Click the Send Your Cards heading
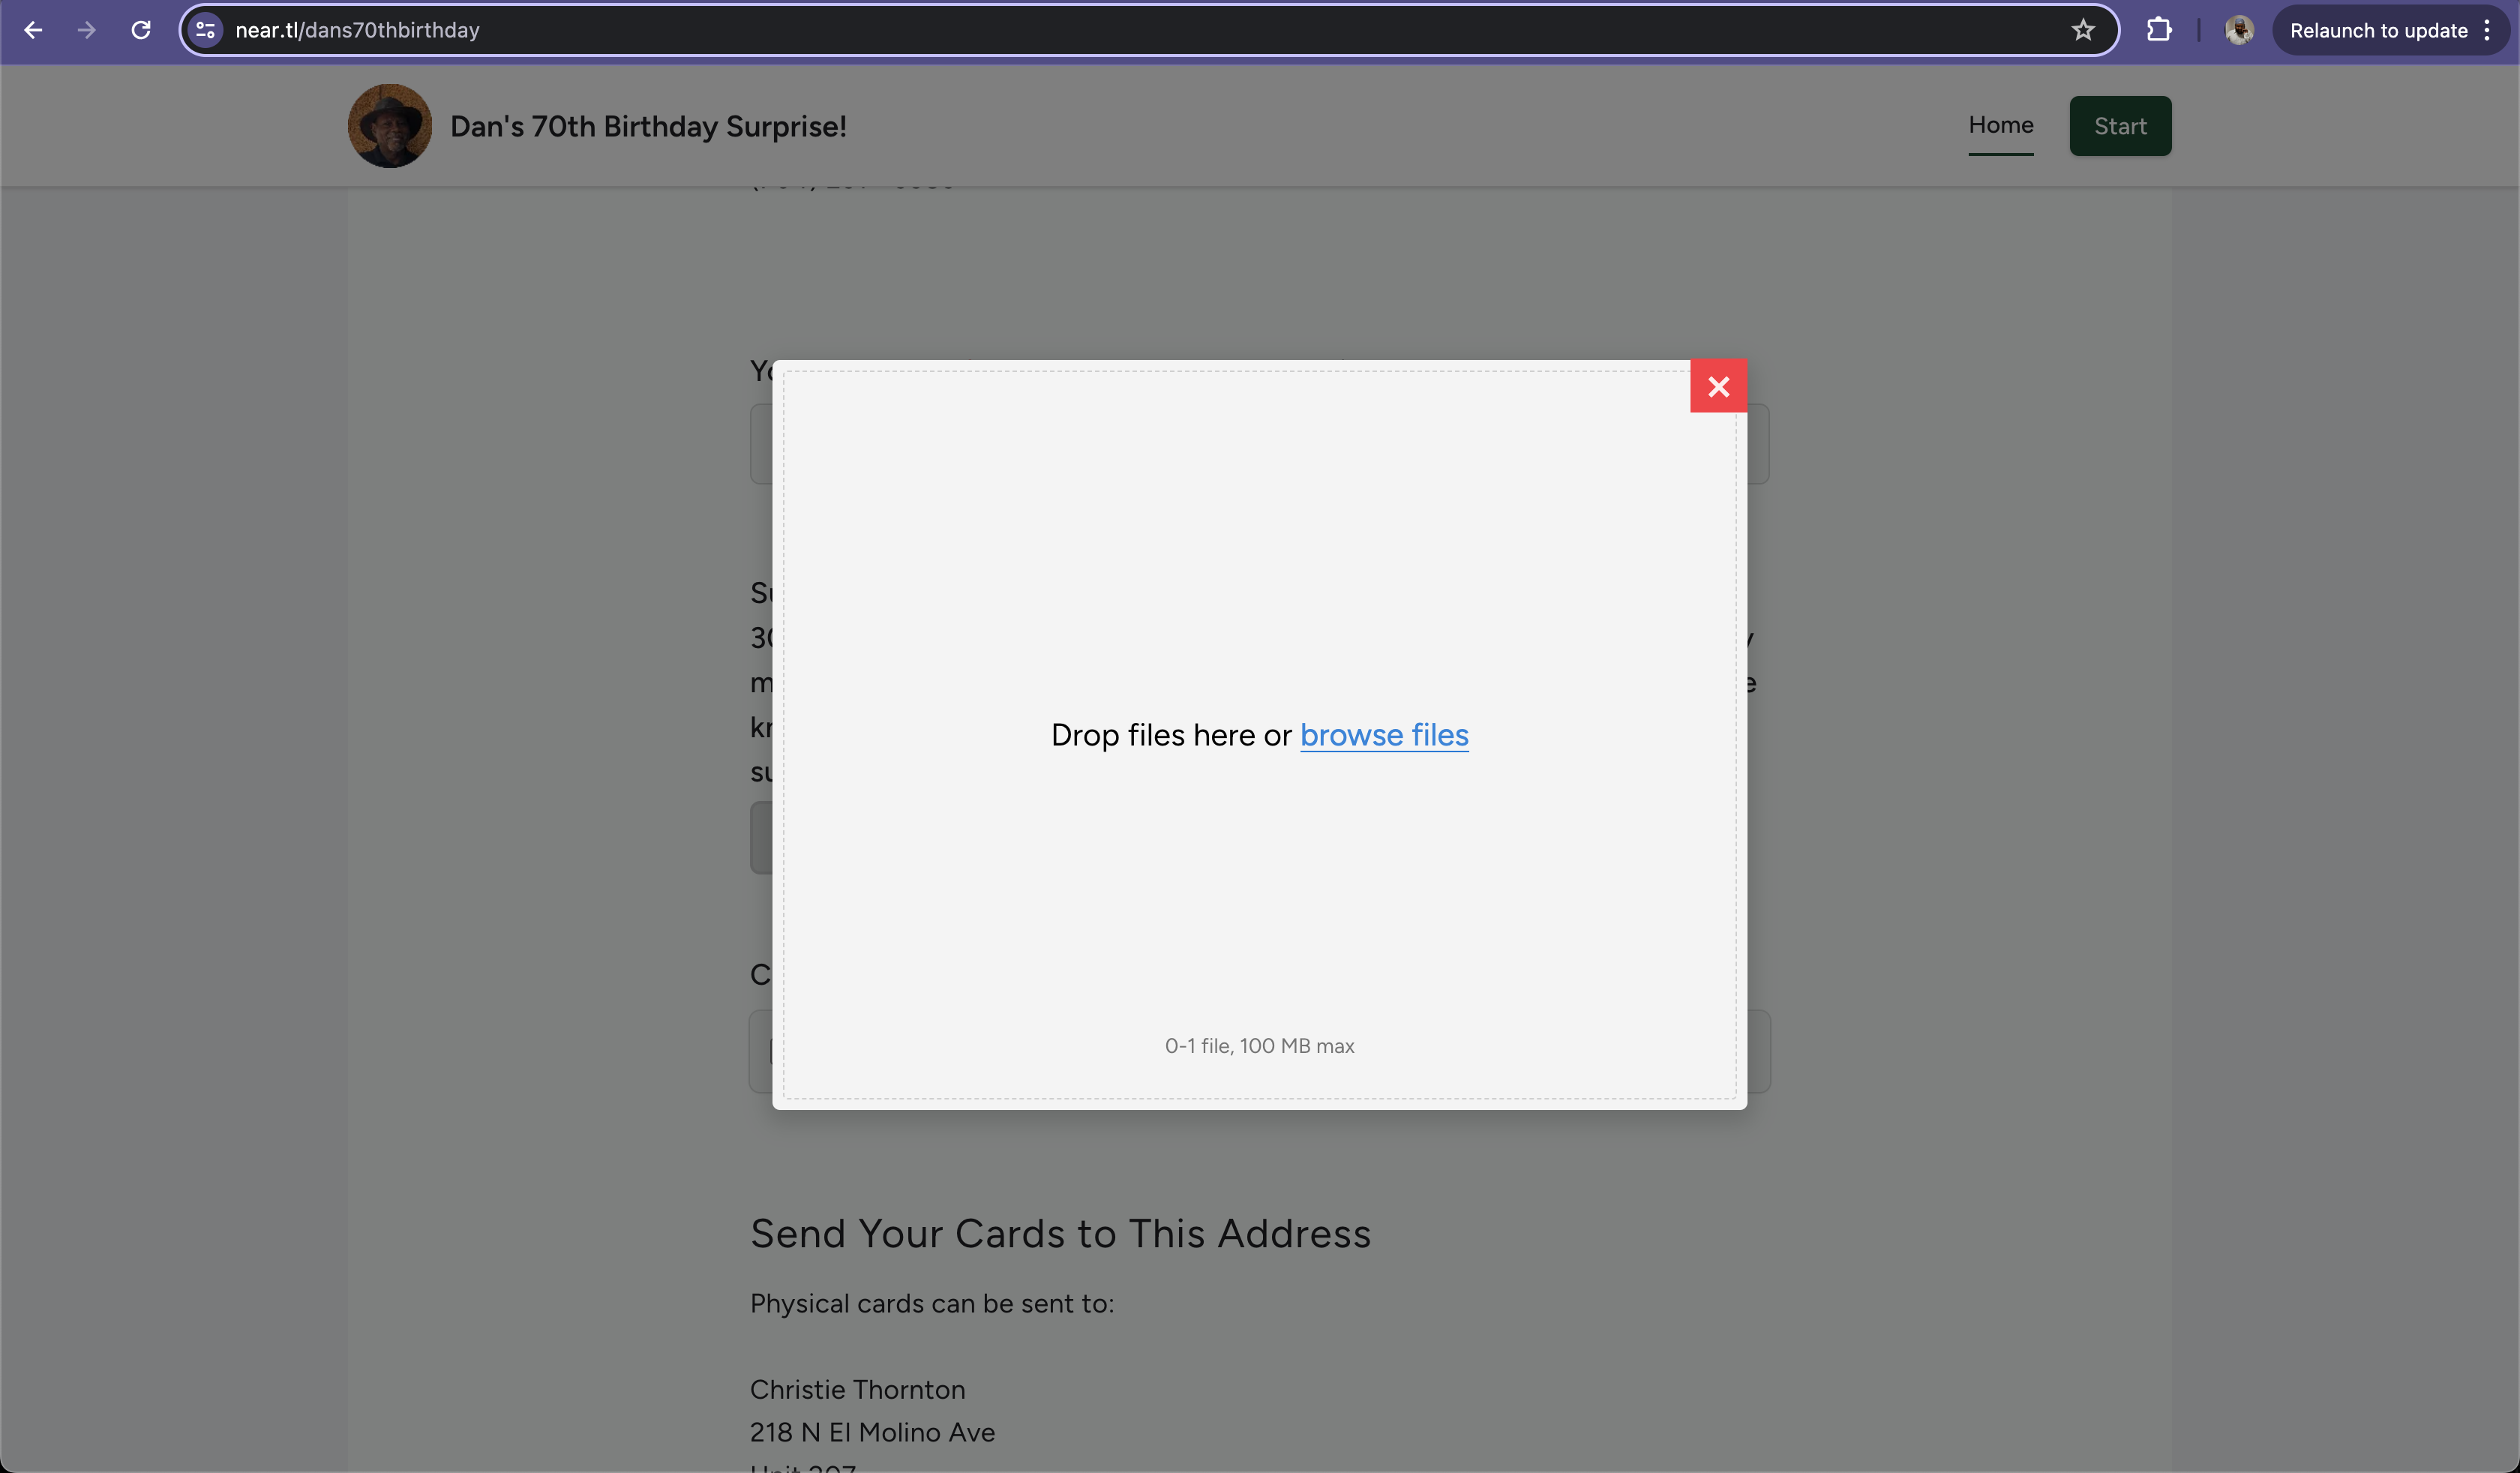The image size is (2520, 1473). click(1060, 1233)
